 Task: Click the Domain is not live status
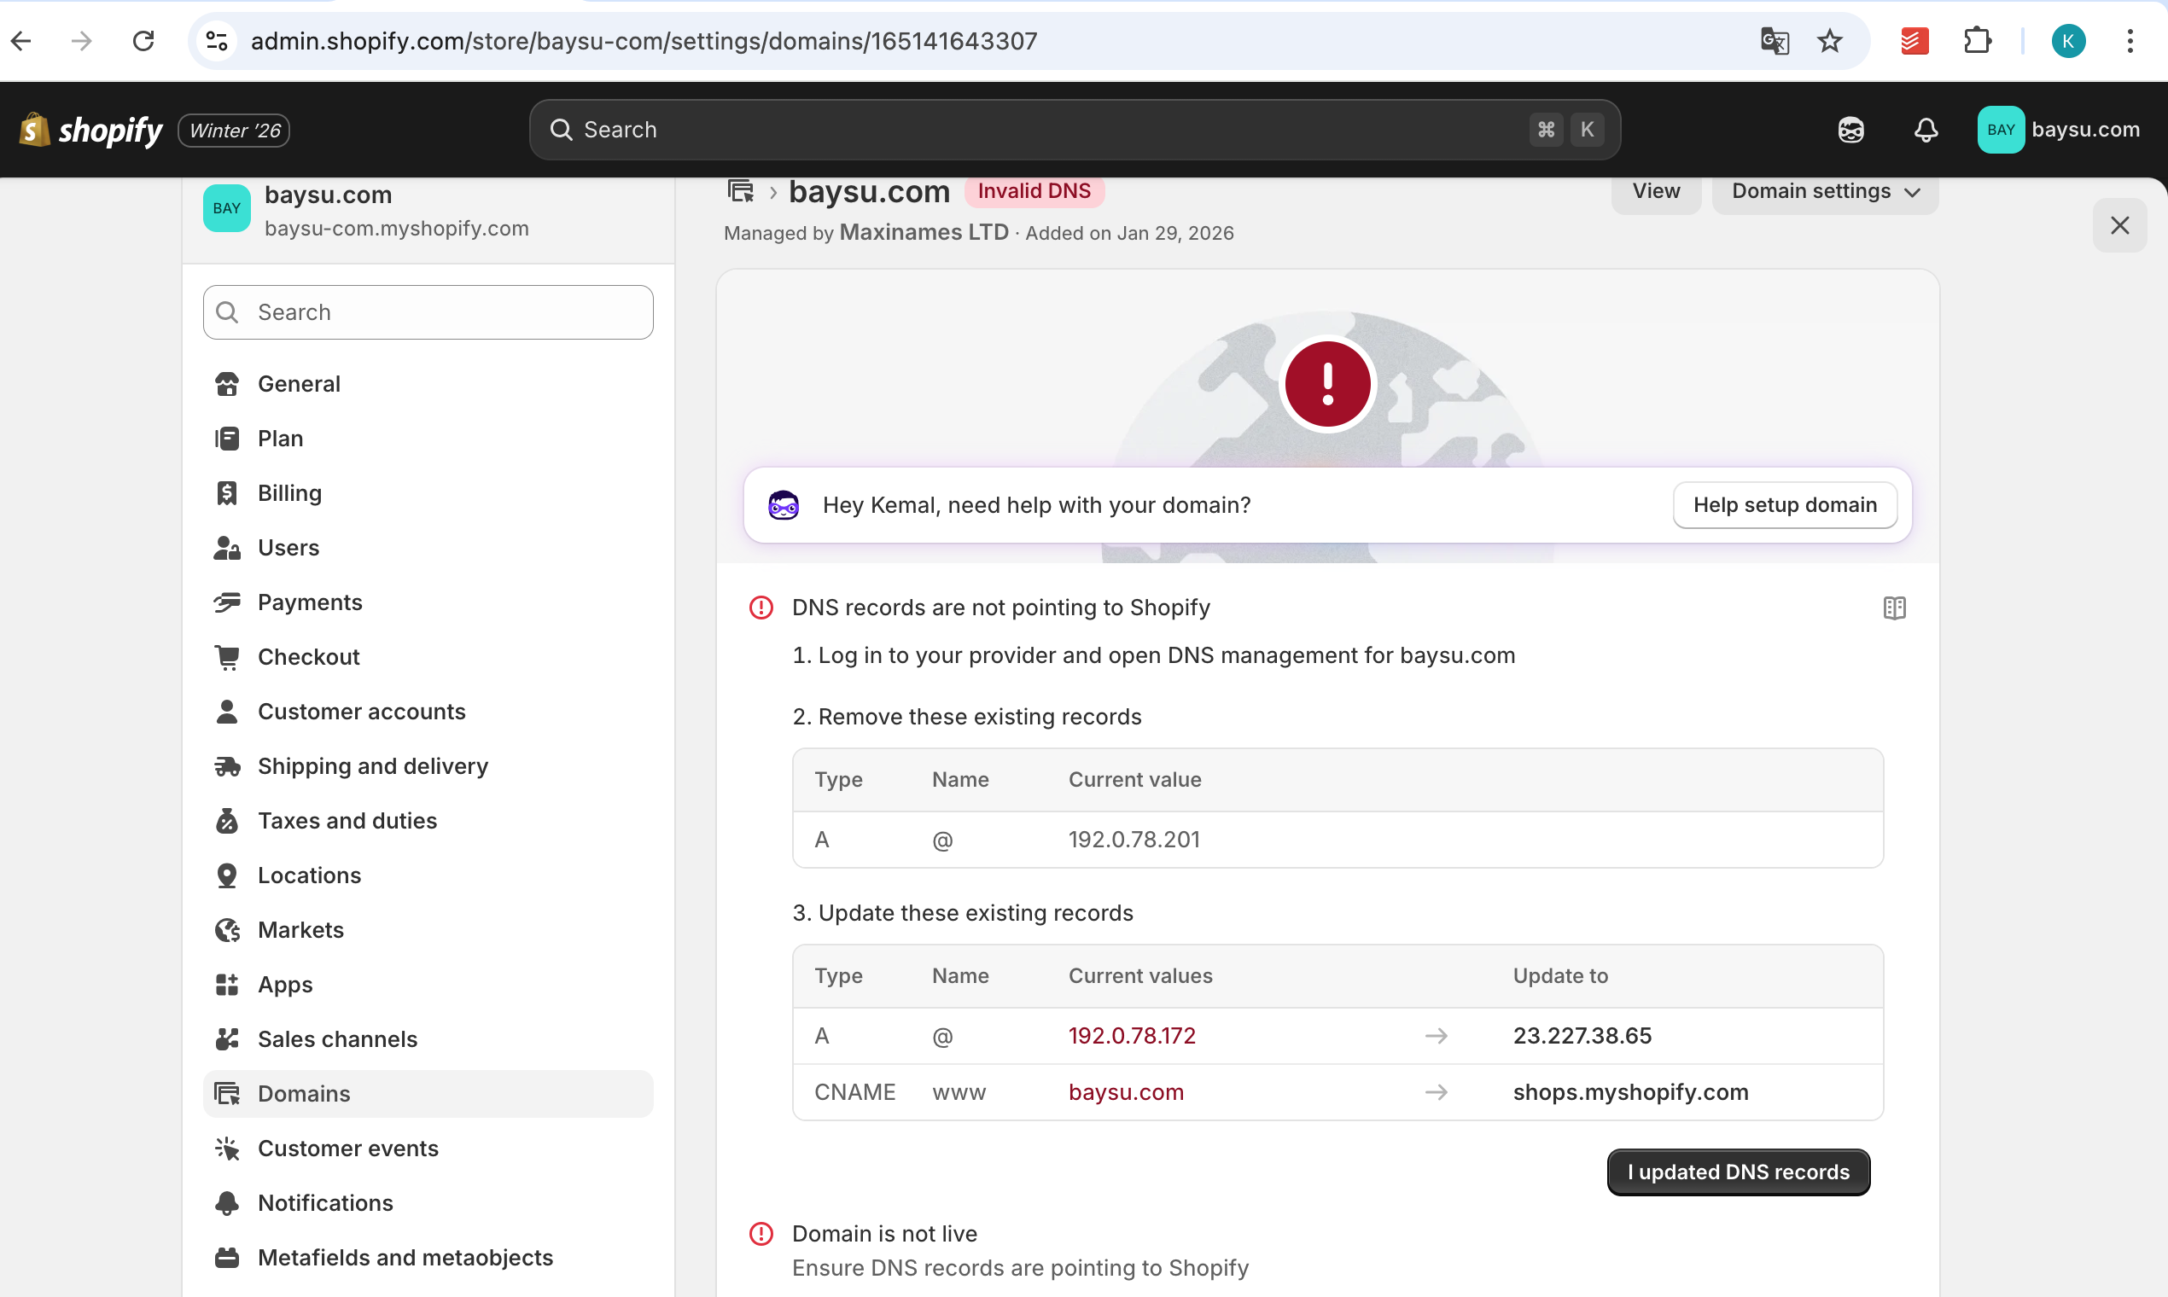pyautogui.click(x=884, y=1235)
